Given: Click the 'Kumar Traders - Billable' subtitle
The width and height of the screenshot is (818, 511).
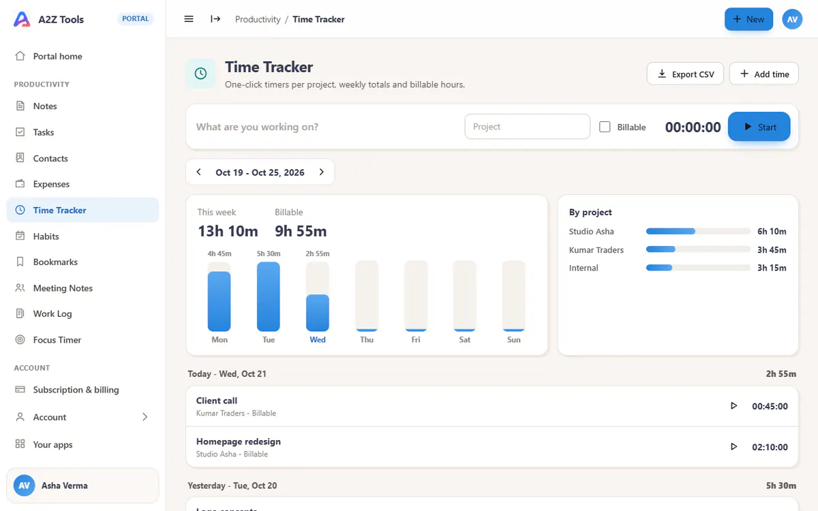Looking at the screenshot, I should click(x=236, y=414).
